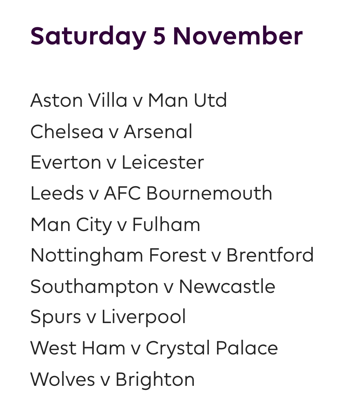Click on the Arsenal team name
The height and width of the screenshot is (418, 359).
[x=158, y=132]
